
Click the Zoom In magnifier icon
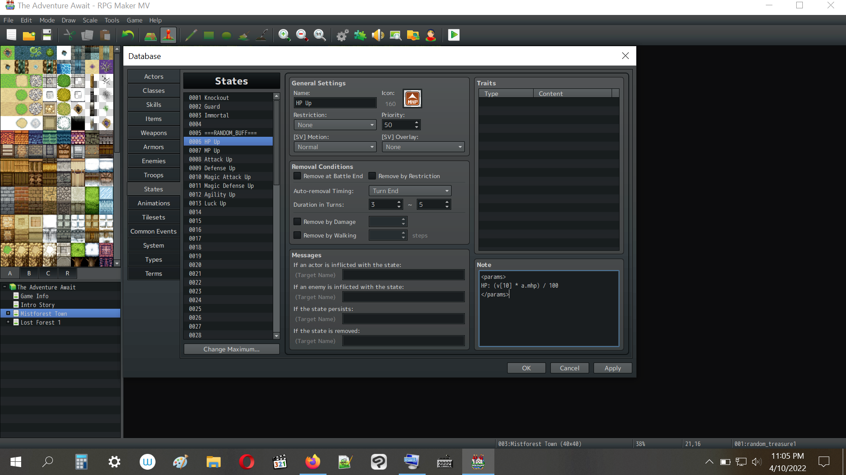tap(284, 35)
